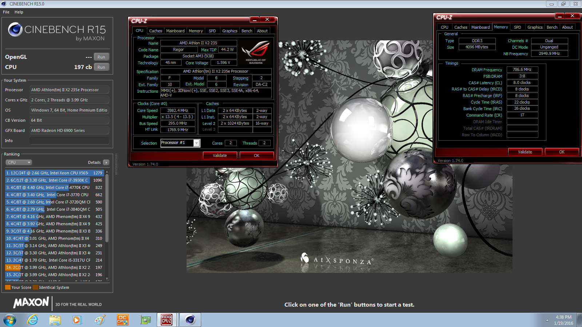Switch to Caches tab in left CPU-Z
This screenshot has width=582, height=327.
point(156,31)
